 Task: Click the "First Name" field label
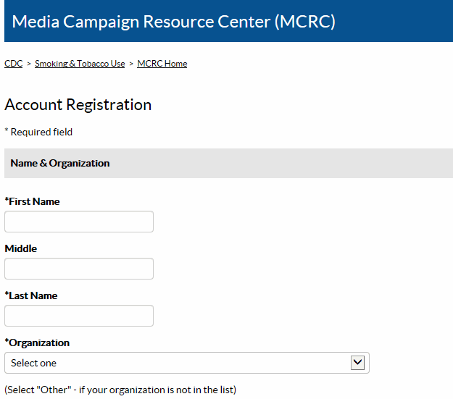(33, 201)
